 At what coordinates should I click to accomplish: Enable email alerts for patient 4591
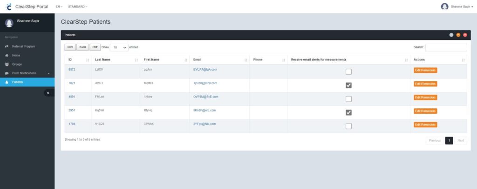(x=348, y=99)
